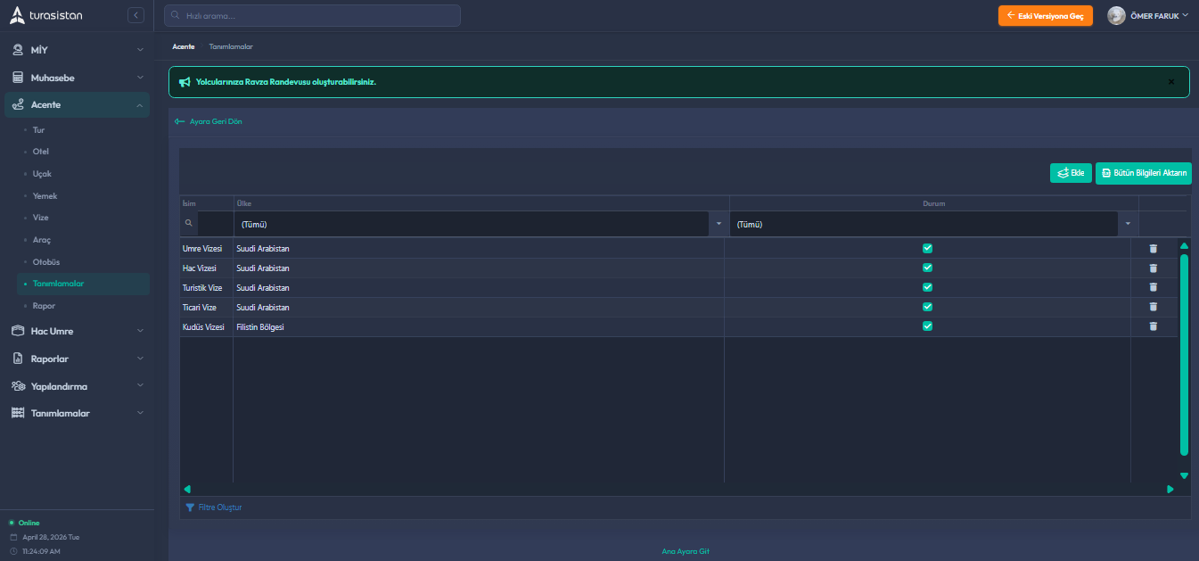
Task: Open the Durum filter dropdown
Action: tap(1128, 224)
